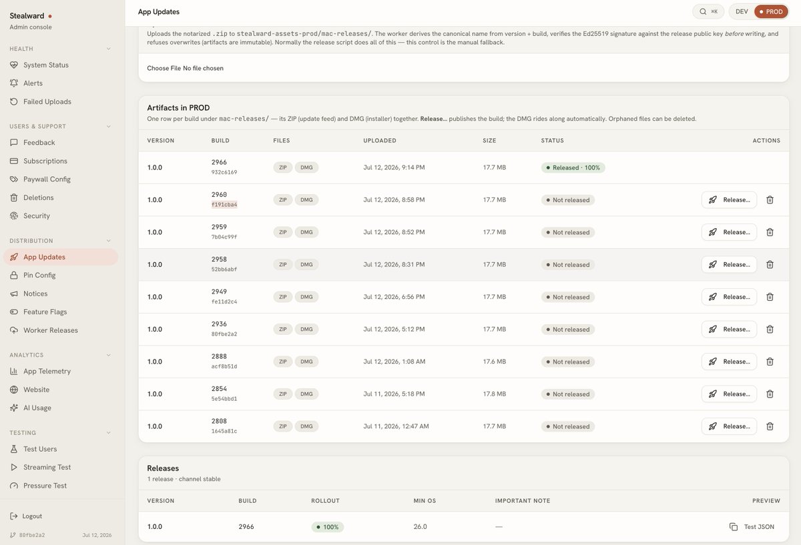Click Choose File upload control

coord(185,68)
